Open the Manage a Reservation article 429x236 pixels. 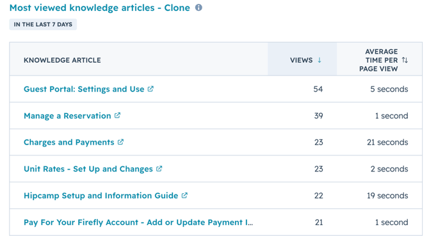67,116
